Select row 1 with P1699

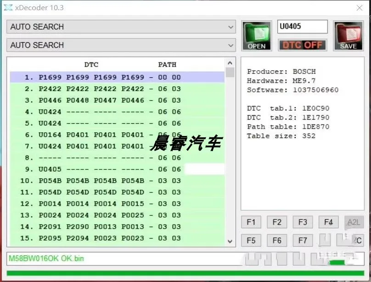click(117, 77)
